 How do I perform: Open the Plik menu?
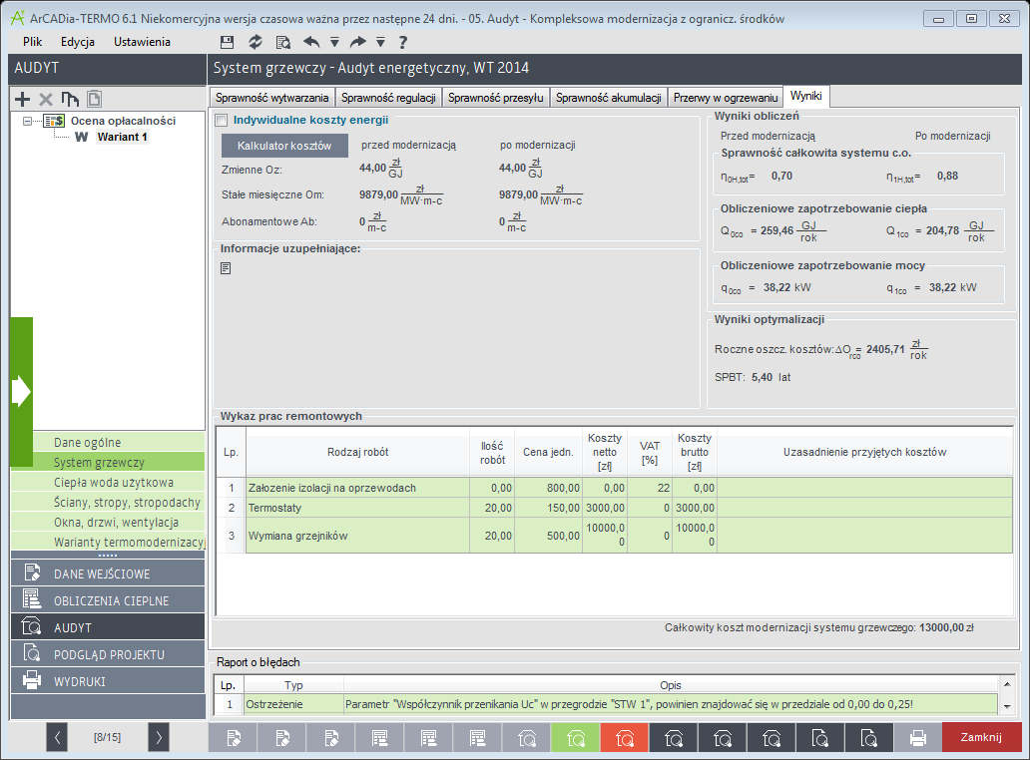point(32,41)
